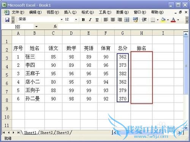Select the 语文 header cell
This screenshot has width=190, height=142.
pos(53,48)
